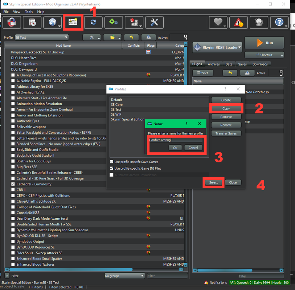The image size is (295, 290).
Task: Toggle Use profile-specific Save Games
Action: coord(111,162)
